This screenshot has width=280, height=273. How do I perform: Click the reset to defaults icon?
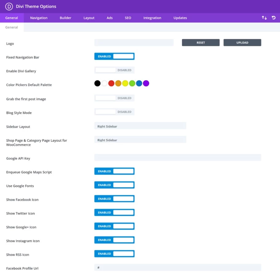click(x=274, y=18)
